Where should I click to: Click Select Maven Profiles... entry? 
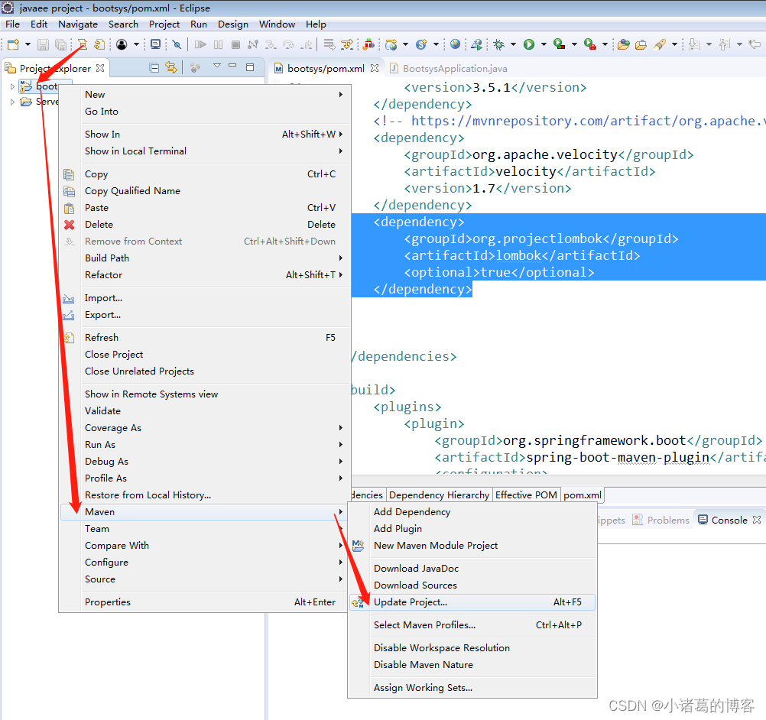click(x=472, y=625)
